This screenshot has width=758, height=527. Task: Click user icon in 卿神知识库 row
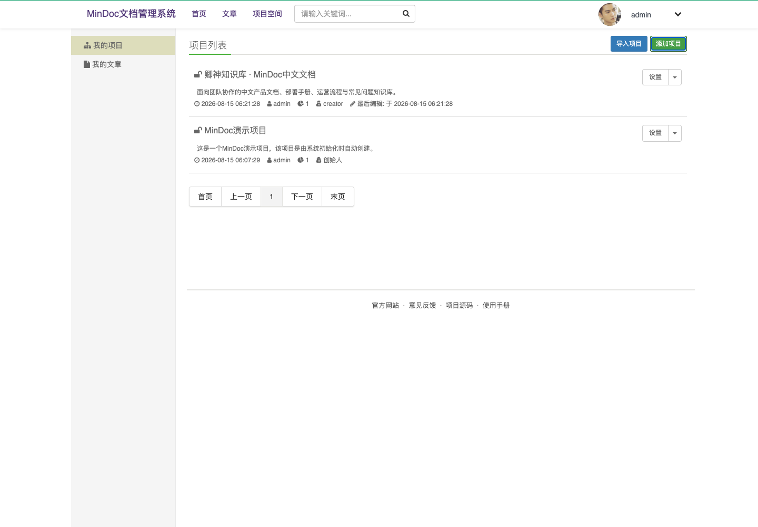269,104
